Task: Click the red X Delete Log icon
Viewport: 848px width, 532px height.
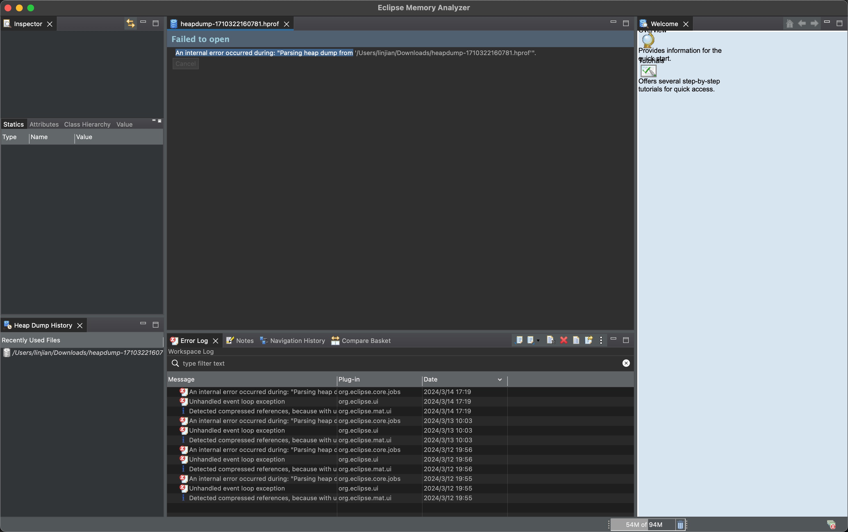Action: (x=563, y=340)
